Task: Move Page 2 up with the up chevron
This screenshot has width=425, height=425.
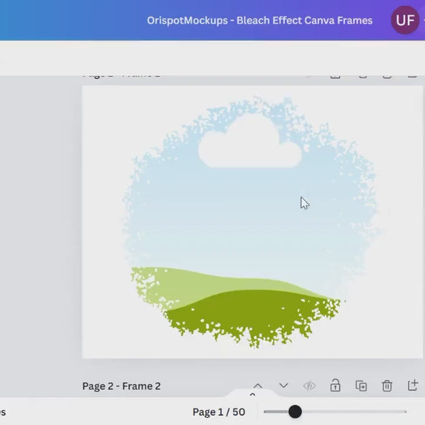Action: click(x=258, y=385)
